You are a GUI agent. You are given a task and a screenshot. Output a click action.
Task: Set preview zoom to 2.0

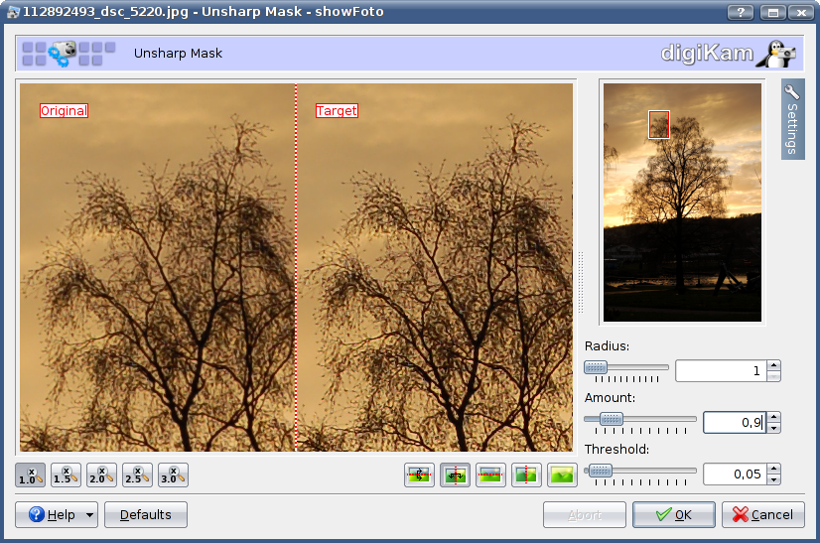click(101, 475)
